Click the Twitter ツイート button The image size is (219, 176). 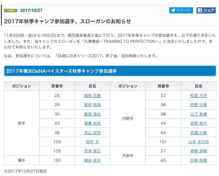coord(181,10)
